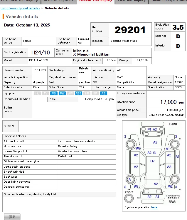This screenshot has width=187, height=220.
Task: Click the front-left tire in car diagram
Action: point(129,144)
